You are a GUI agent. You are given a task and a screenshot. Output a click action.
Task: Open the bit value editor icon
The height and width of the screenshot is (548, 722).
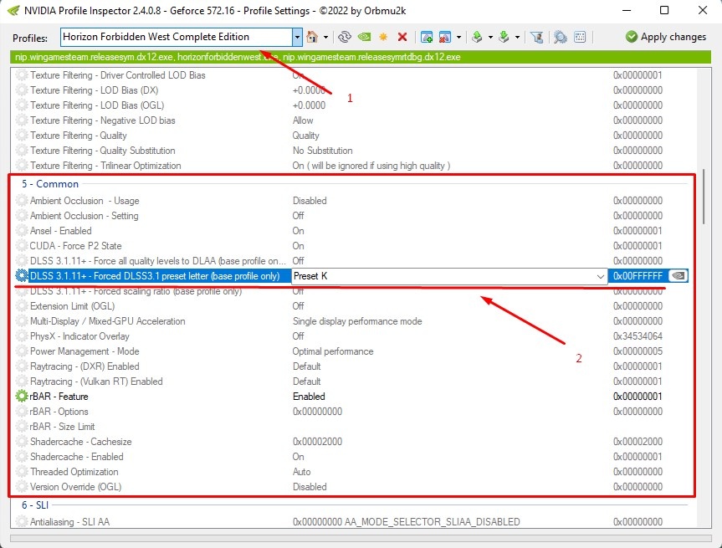point(580,37)
